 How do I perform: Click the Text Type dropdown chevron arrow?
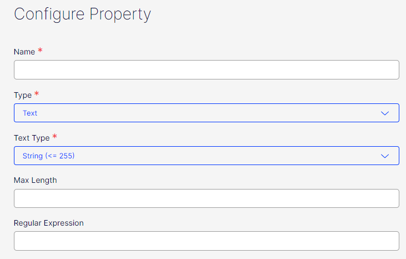[385, 156]
